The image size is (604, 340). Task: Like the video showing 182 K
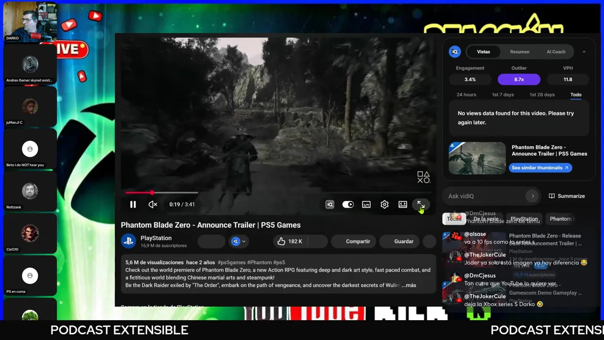[x=290, y=241]
